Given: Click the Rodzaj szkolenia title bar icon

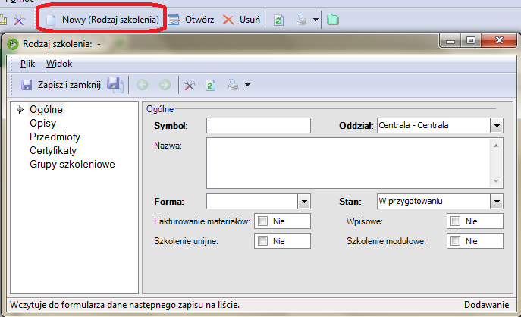Looking at the screenshot, I should (13, 44).
